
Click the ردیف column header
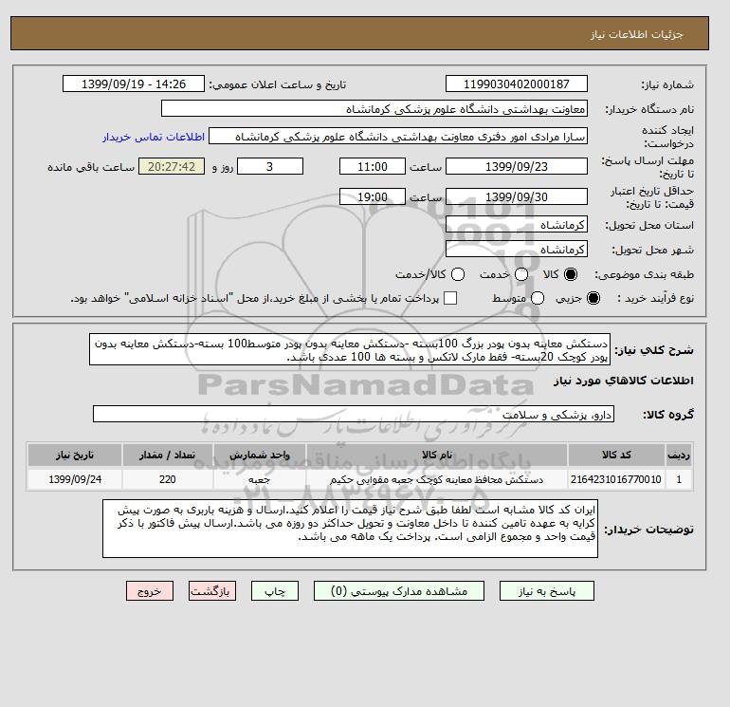click(x=679, y=455)
